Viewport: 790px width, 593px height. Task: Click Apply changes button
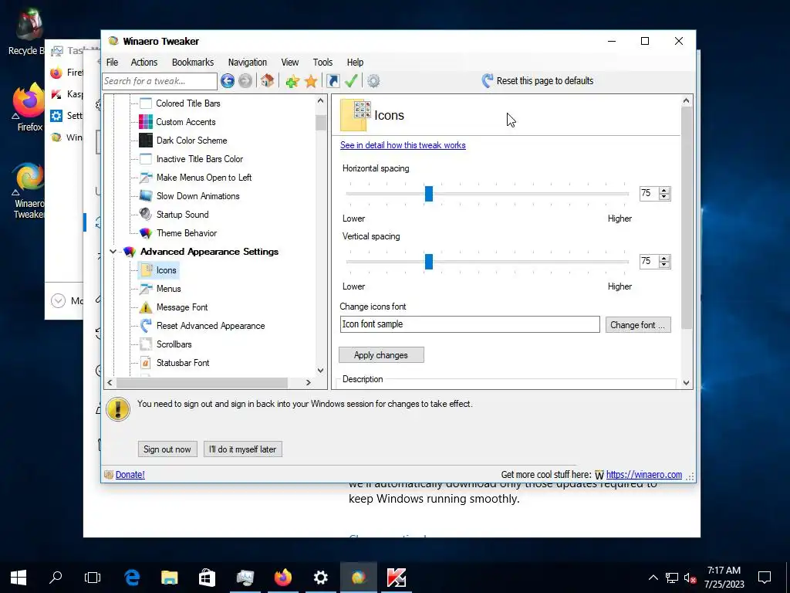(x=381, y=355)
